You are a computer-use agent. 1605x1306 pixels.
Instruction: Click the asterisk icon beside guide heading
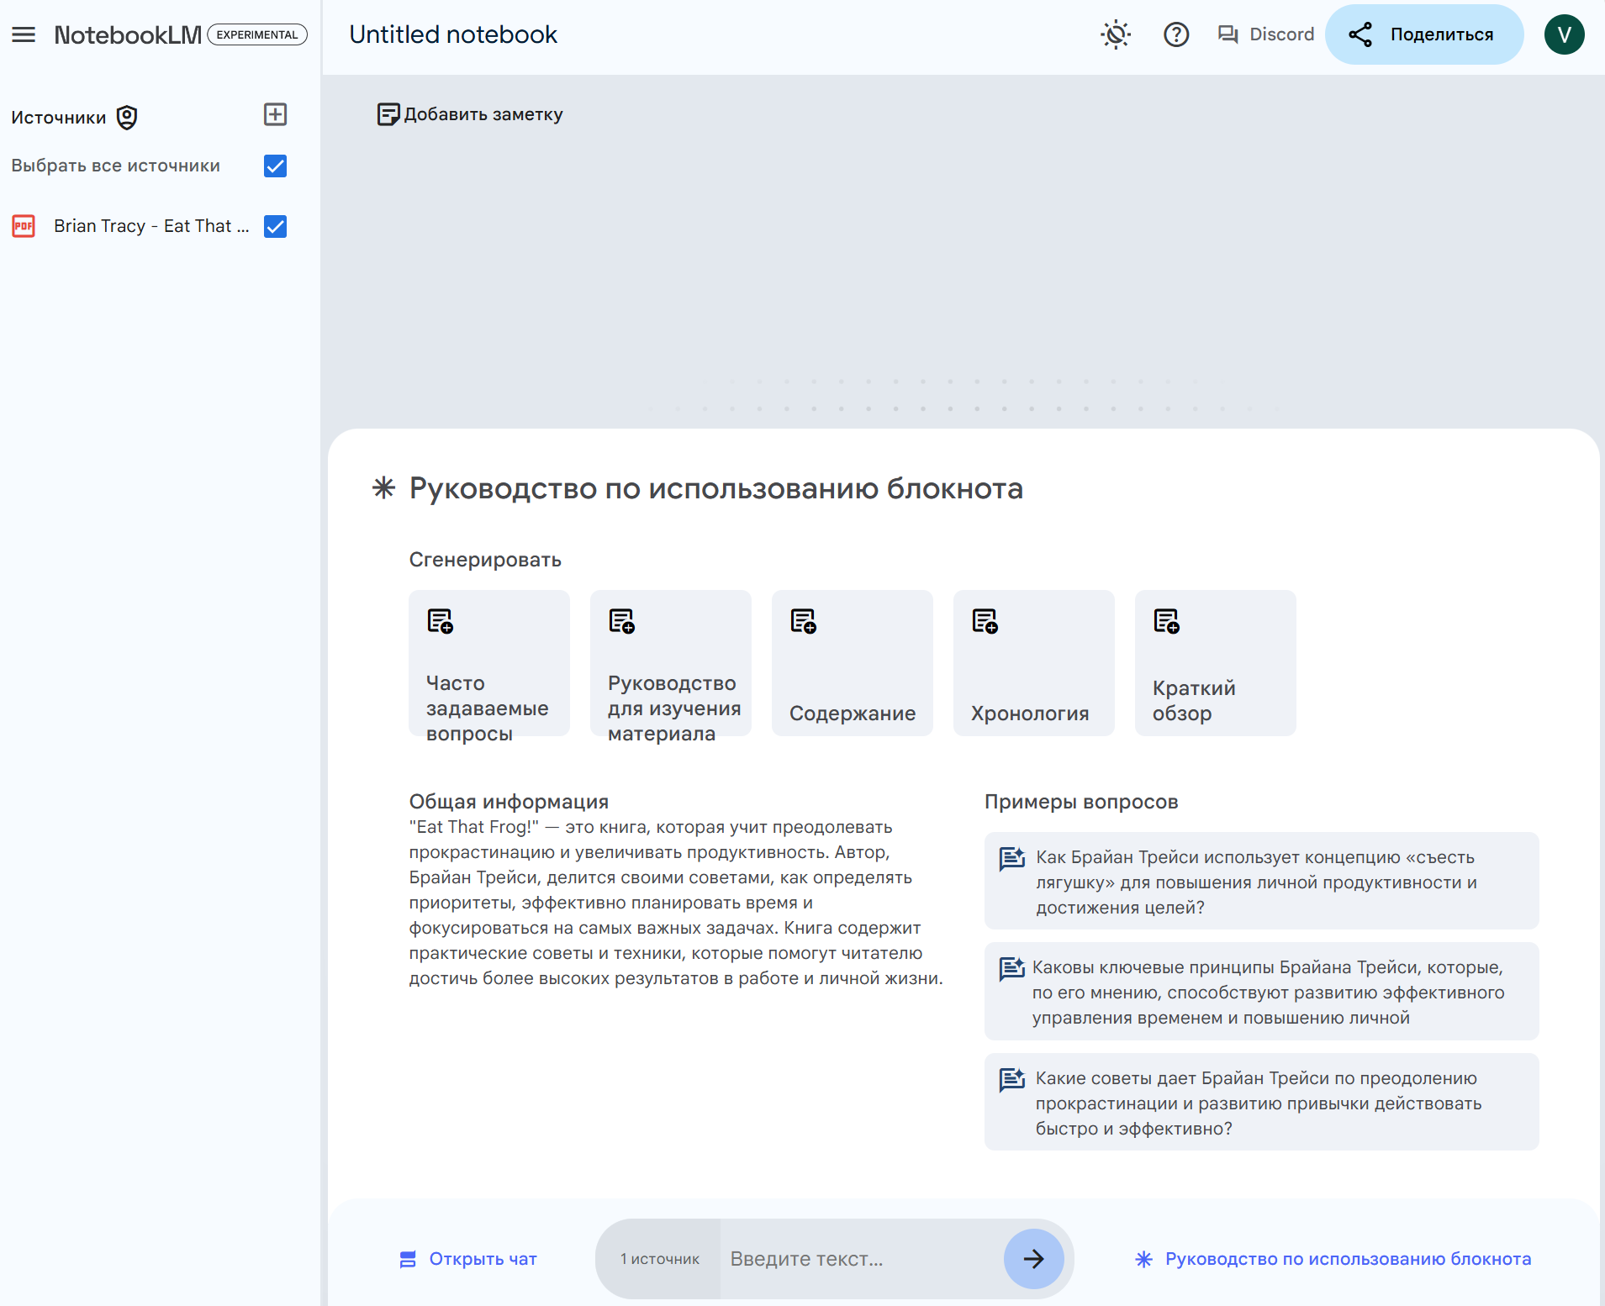[x=383, y=488]
